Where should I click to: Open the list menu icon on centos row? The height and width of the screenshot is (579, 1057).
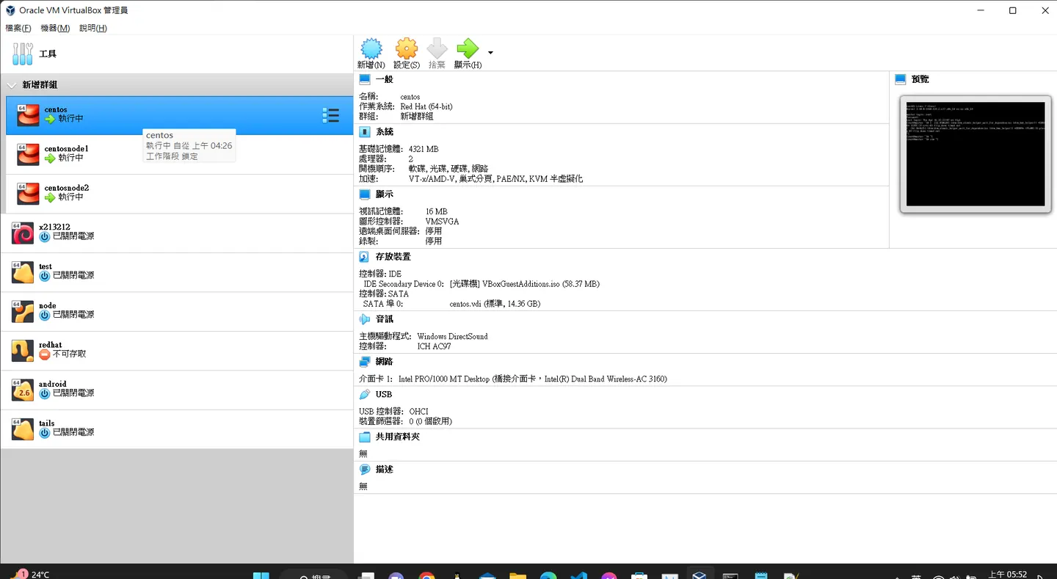point(330,115)
